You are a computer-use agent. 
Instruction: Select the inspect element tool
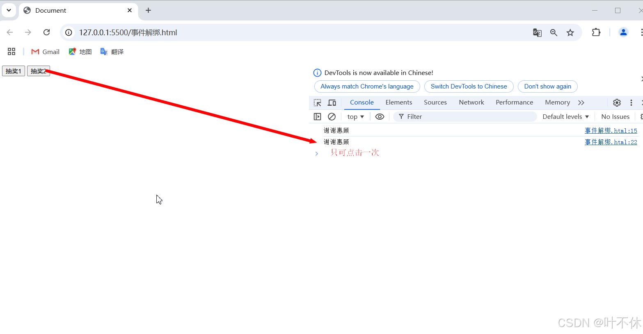click(x=317, y=102)
